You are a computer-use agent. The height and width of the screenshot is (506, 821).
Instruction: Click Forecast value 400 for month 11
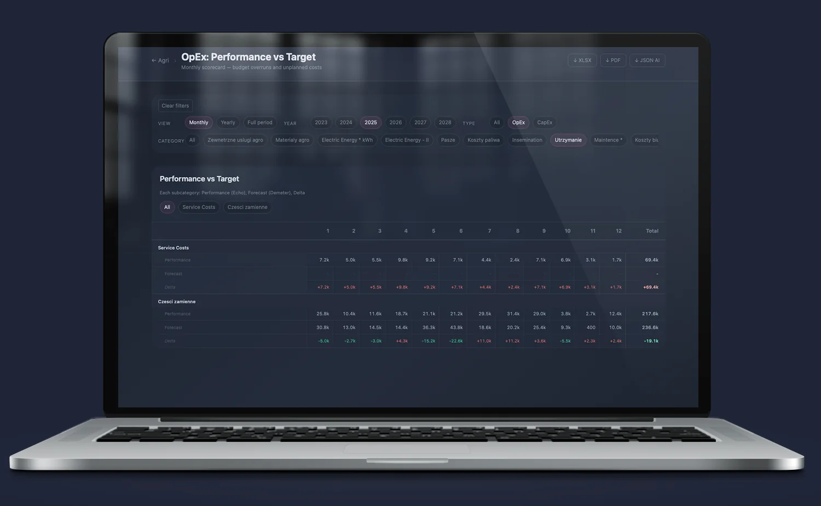591,327
